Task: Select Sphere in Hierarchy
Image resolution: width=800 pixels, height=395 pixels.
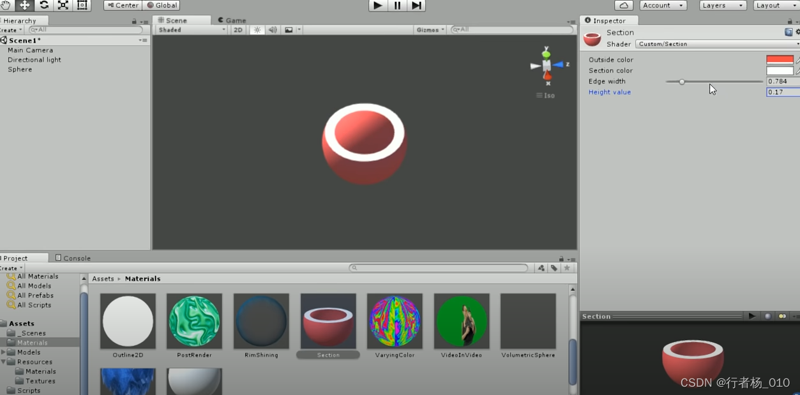Action: point(20,70)
